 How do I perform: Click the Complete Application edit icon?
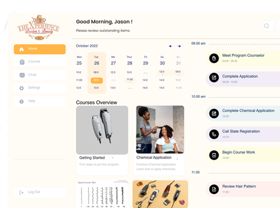click(214, 77)
